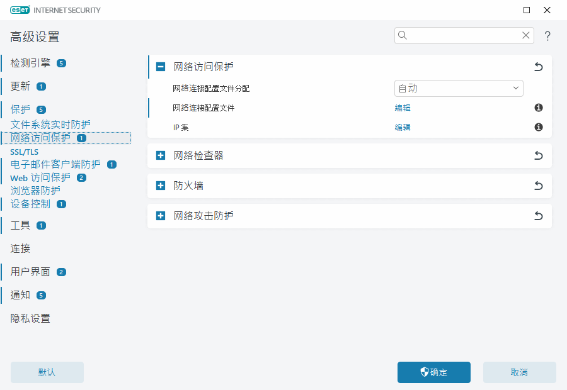Click the info icon next to 网络连接配置文件

(538, 108)
